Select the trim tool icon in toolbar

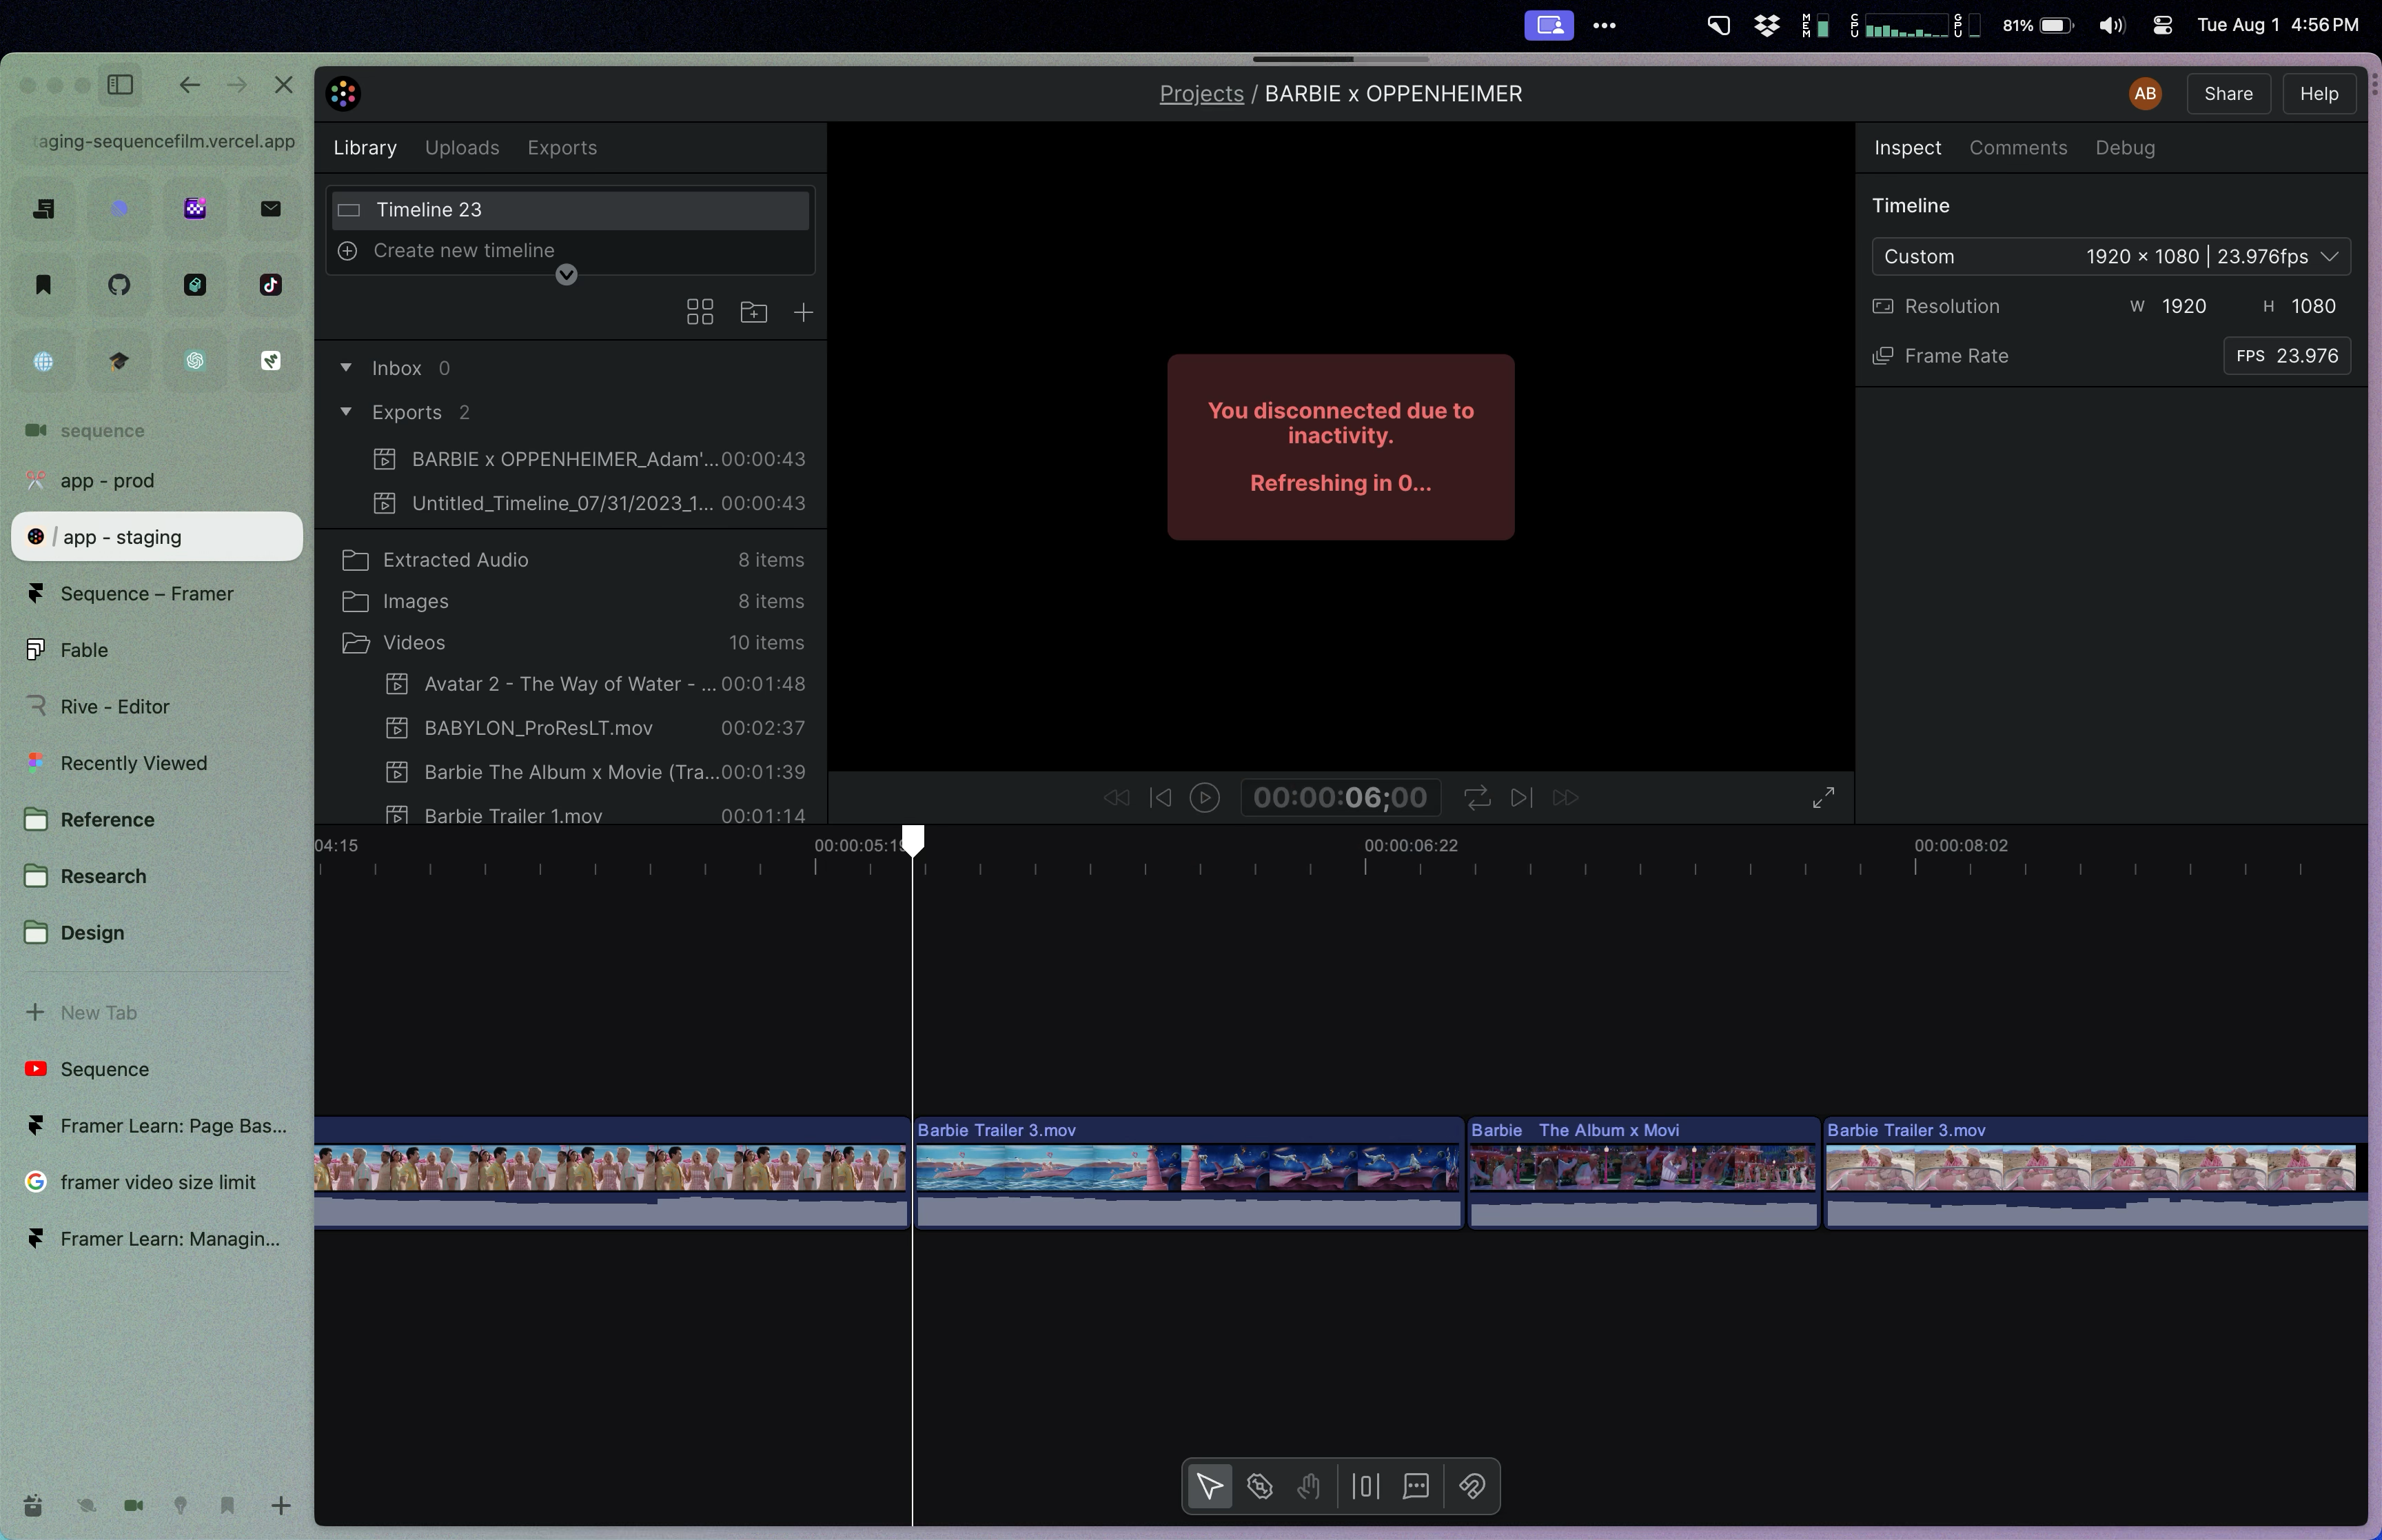[1366, 1486]
